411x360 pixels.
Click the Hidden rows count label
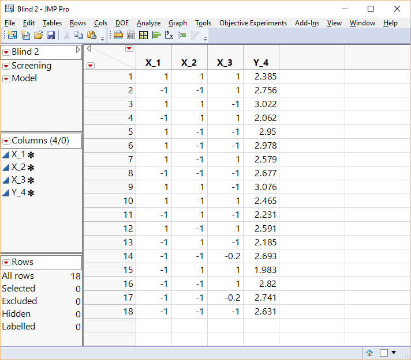(x=16, y=314)
